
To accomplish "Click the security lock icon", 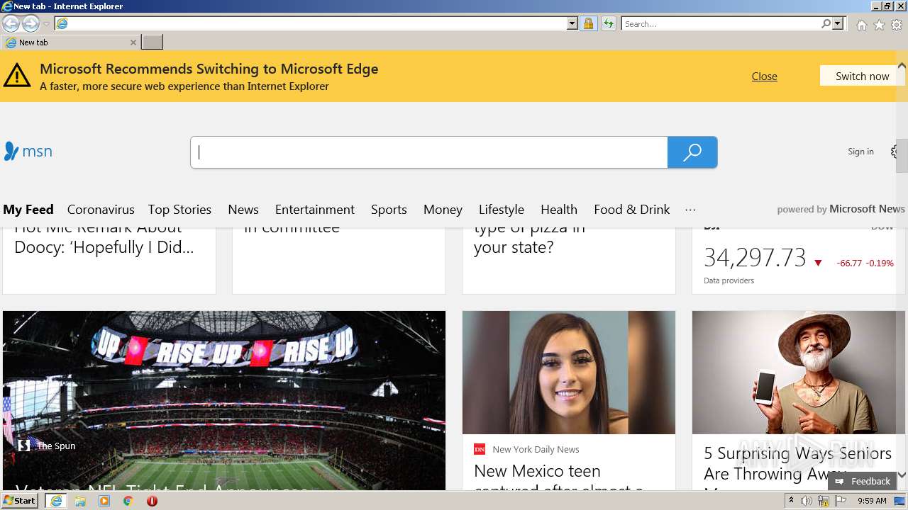I will [588, 23].
